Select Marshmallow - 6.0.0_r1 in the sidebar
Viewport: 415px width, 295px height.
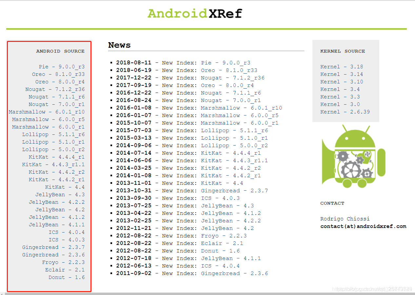pyautogui.click(x=49, y=127)
